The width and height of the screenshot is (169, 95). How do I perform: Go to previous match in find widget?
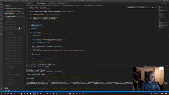[151, 7]
